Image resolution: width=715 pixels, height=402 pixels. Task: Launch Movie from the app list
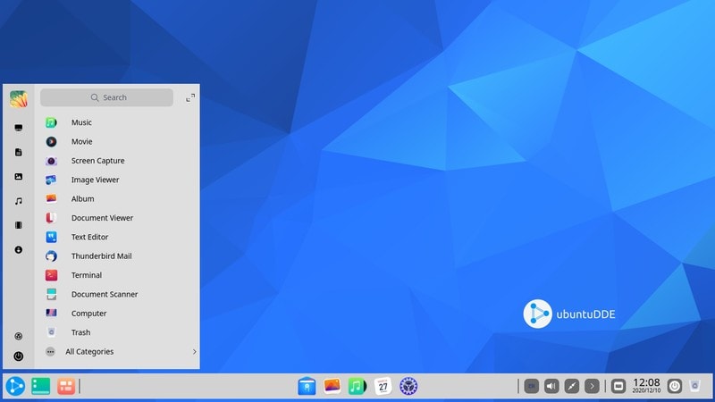[x=117, y=142]
